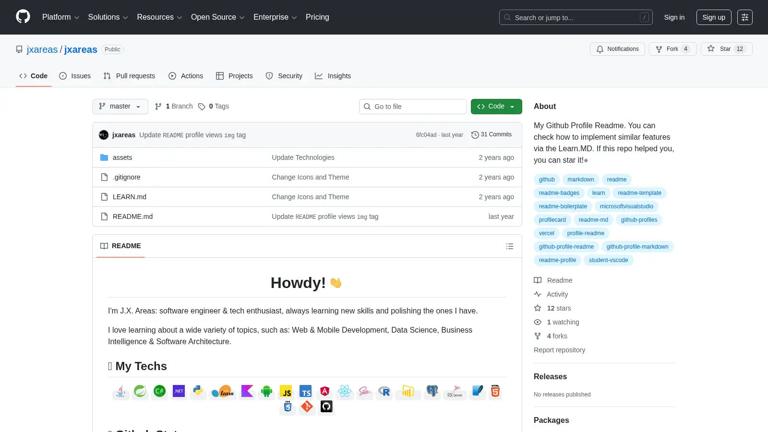
Task: Switch to the Pull requests tab
Action: pos(129,76)
